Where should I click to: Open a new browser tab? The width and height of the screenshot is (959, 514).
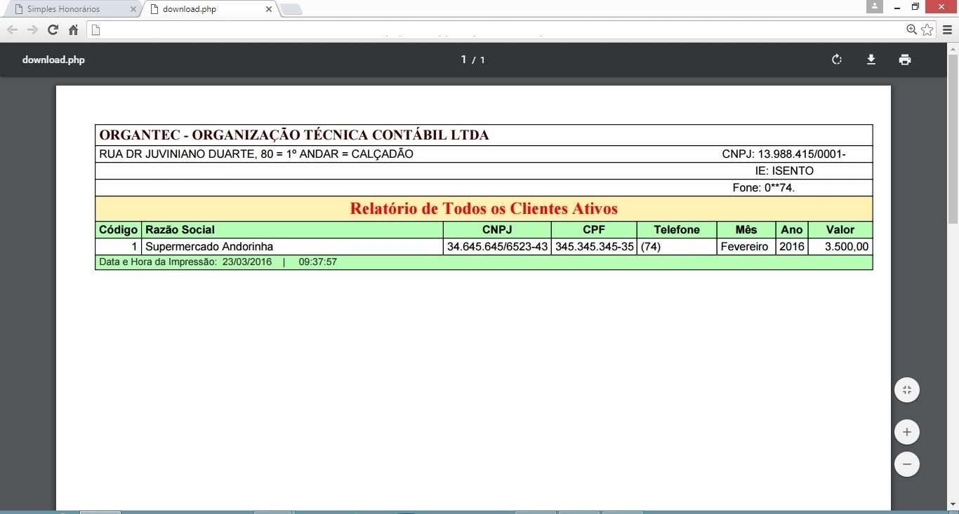pos(291,9)
